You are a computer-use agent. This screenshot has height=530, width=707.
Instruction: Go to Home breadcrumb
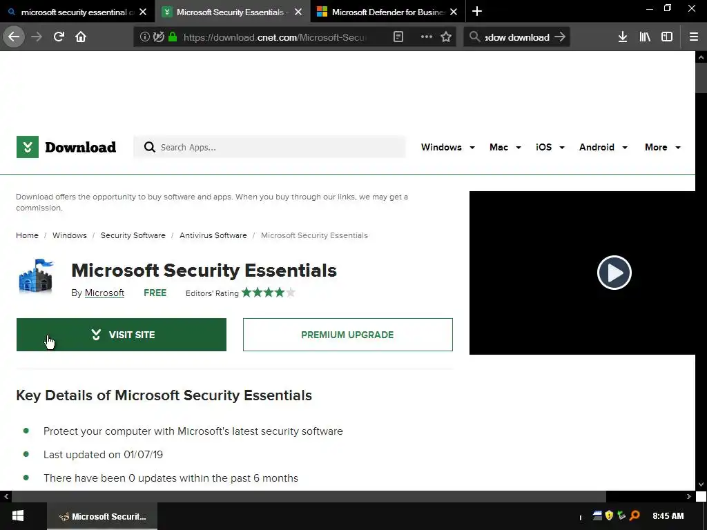[x=27, y=235]
